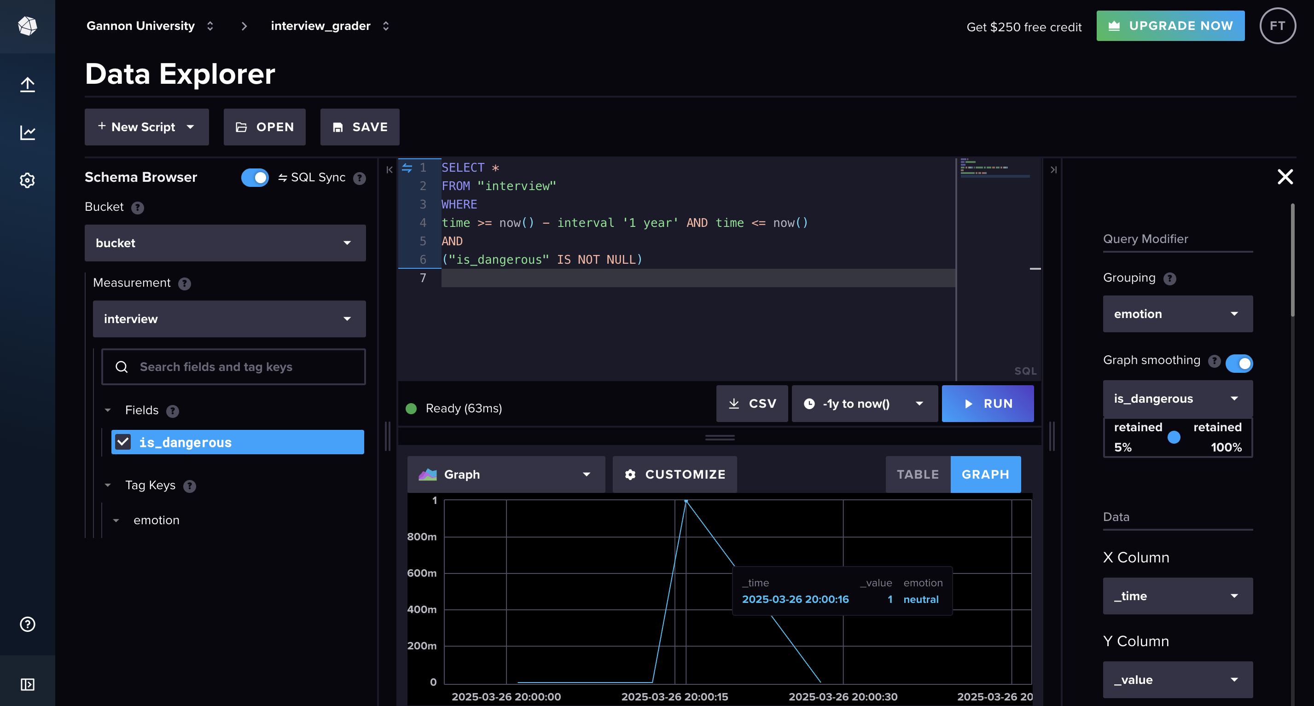The image size is (1314, 706).
Task: Click the InfluxDB logo icon
Action: tap(28, 25)
